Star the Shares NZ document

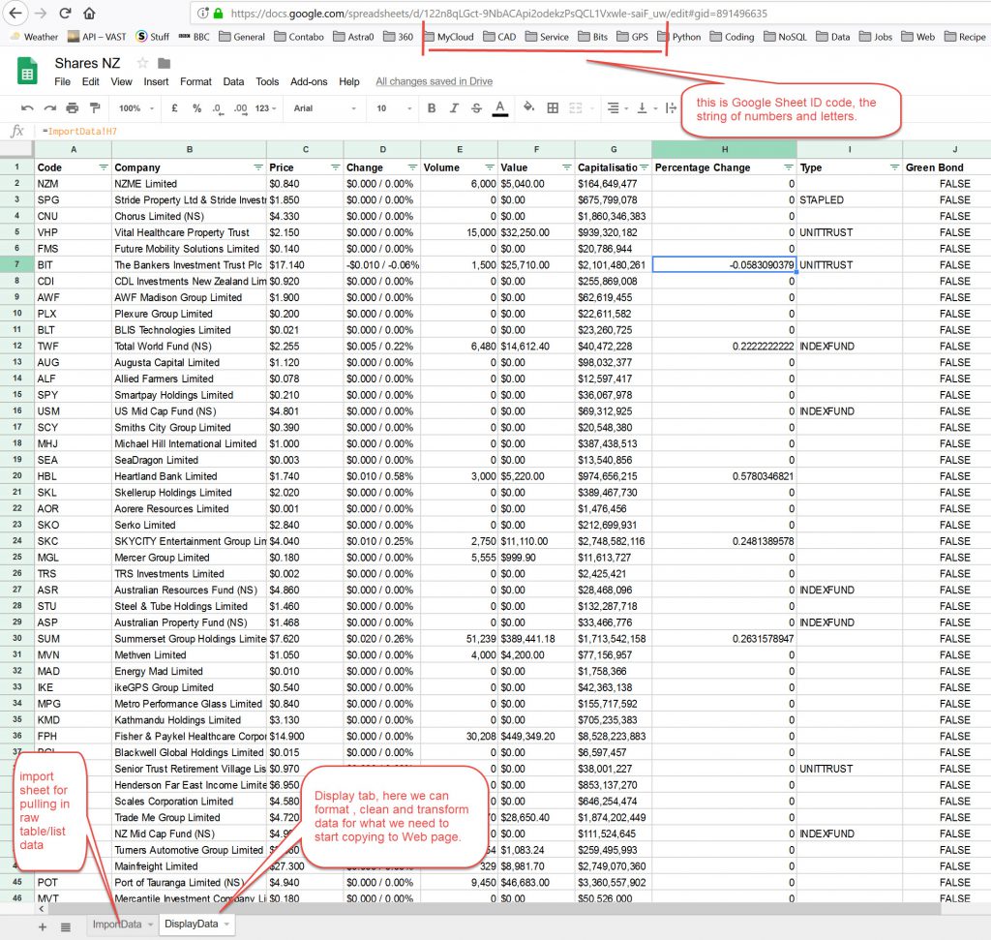click(x=142, y=64)
